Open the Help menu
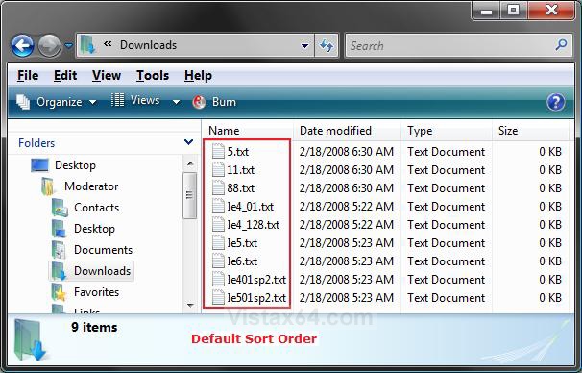 click(x=198, y=75)
